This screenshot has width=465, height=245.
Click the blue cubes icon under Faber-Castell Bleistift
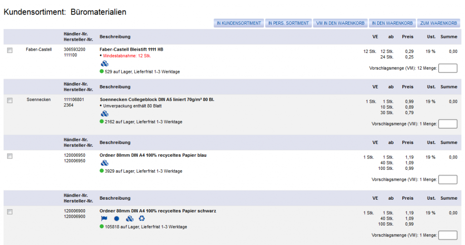pyautogui.click(x=104, y=63)
